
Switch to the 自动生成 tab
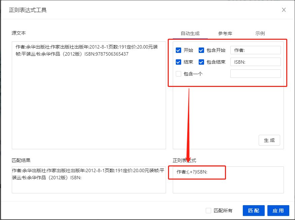point(190,33)
